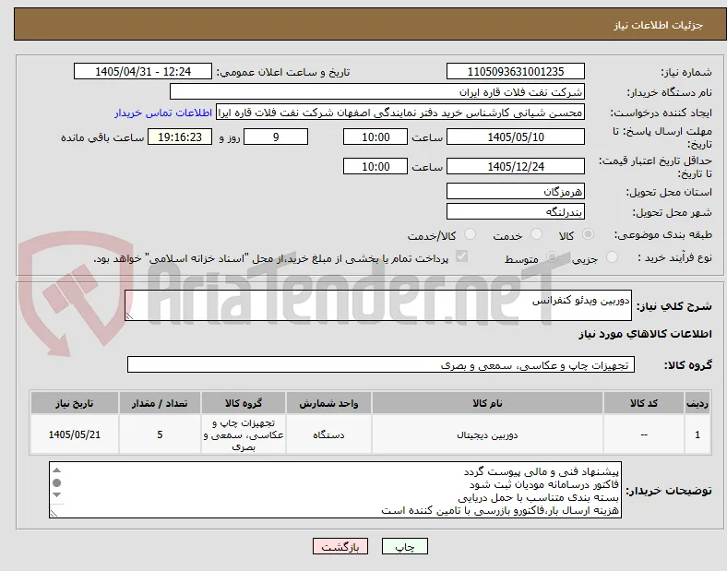Click the buyer name field شرکت نفت فلات قاره ایران
The height and width of the screenshot is (571, 727).
[377, 91]
